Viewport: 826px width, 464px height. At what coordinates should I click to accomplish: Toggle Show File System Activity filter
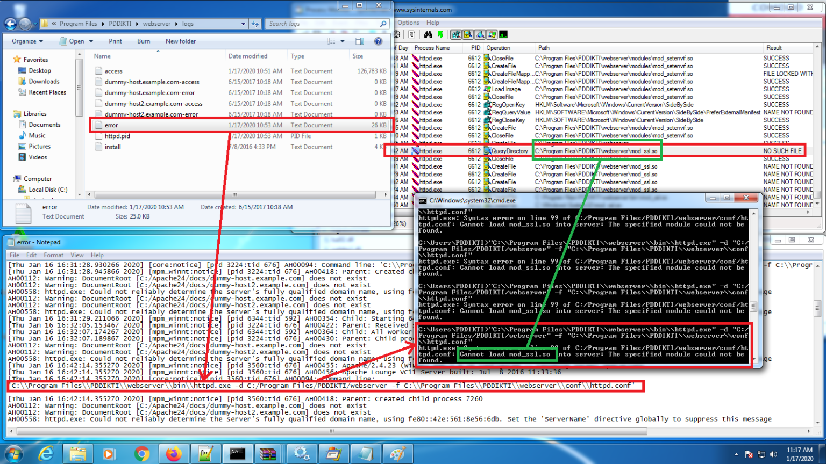(x=468, y=34)
